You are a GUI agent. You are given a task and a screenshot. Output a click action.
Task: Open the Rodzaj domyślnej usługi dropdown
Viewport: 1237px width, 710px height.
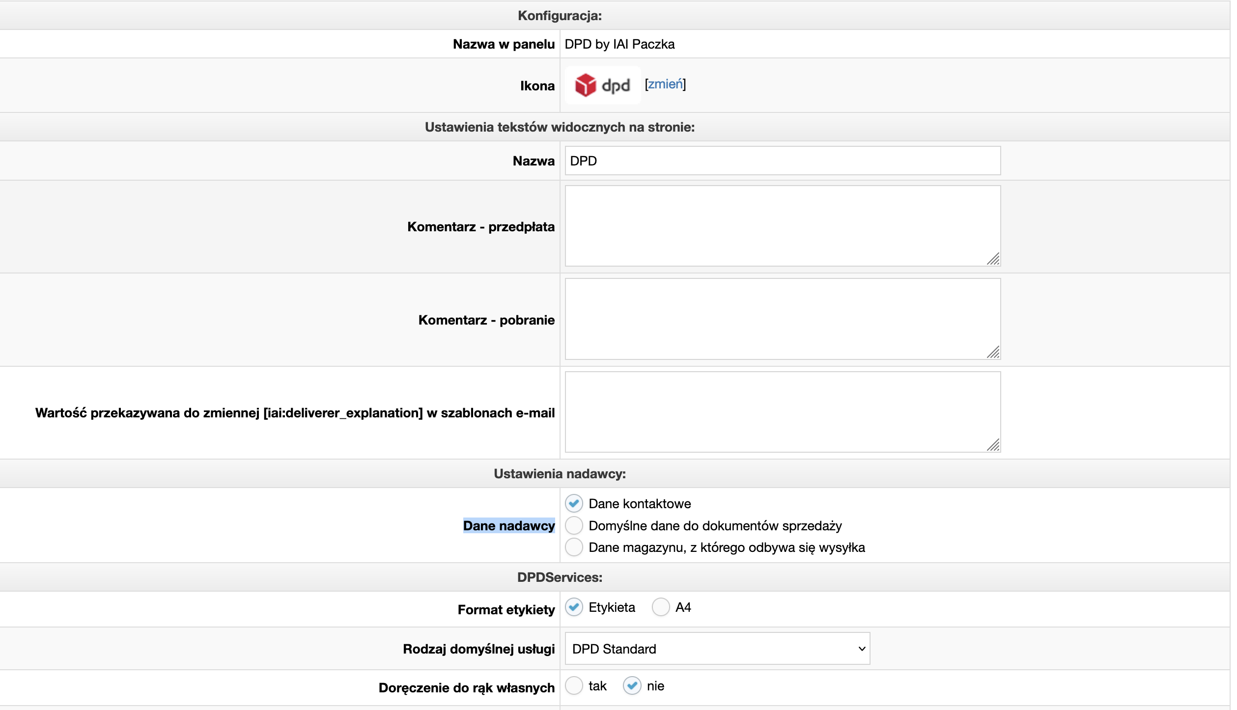716,649
